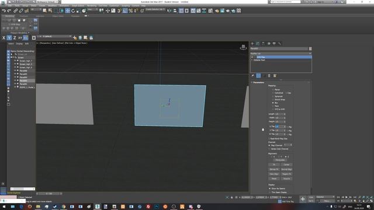Click the Perspective viewport label

click(45, 43)
